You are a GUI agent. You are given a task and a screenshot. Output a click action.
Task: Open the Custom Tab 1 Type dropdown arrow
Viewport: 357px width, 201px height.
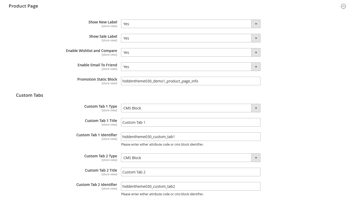point(256,108)
